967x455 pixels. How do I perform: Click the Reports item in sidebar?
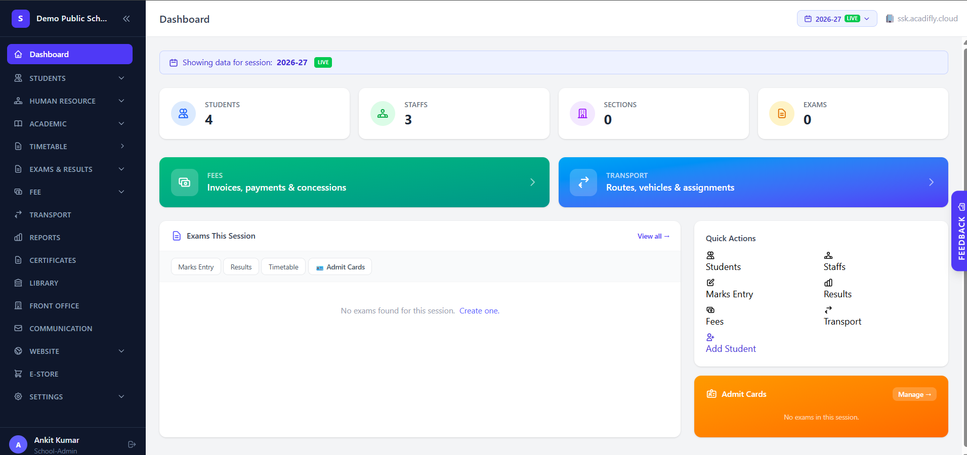coord(70,237)
